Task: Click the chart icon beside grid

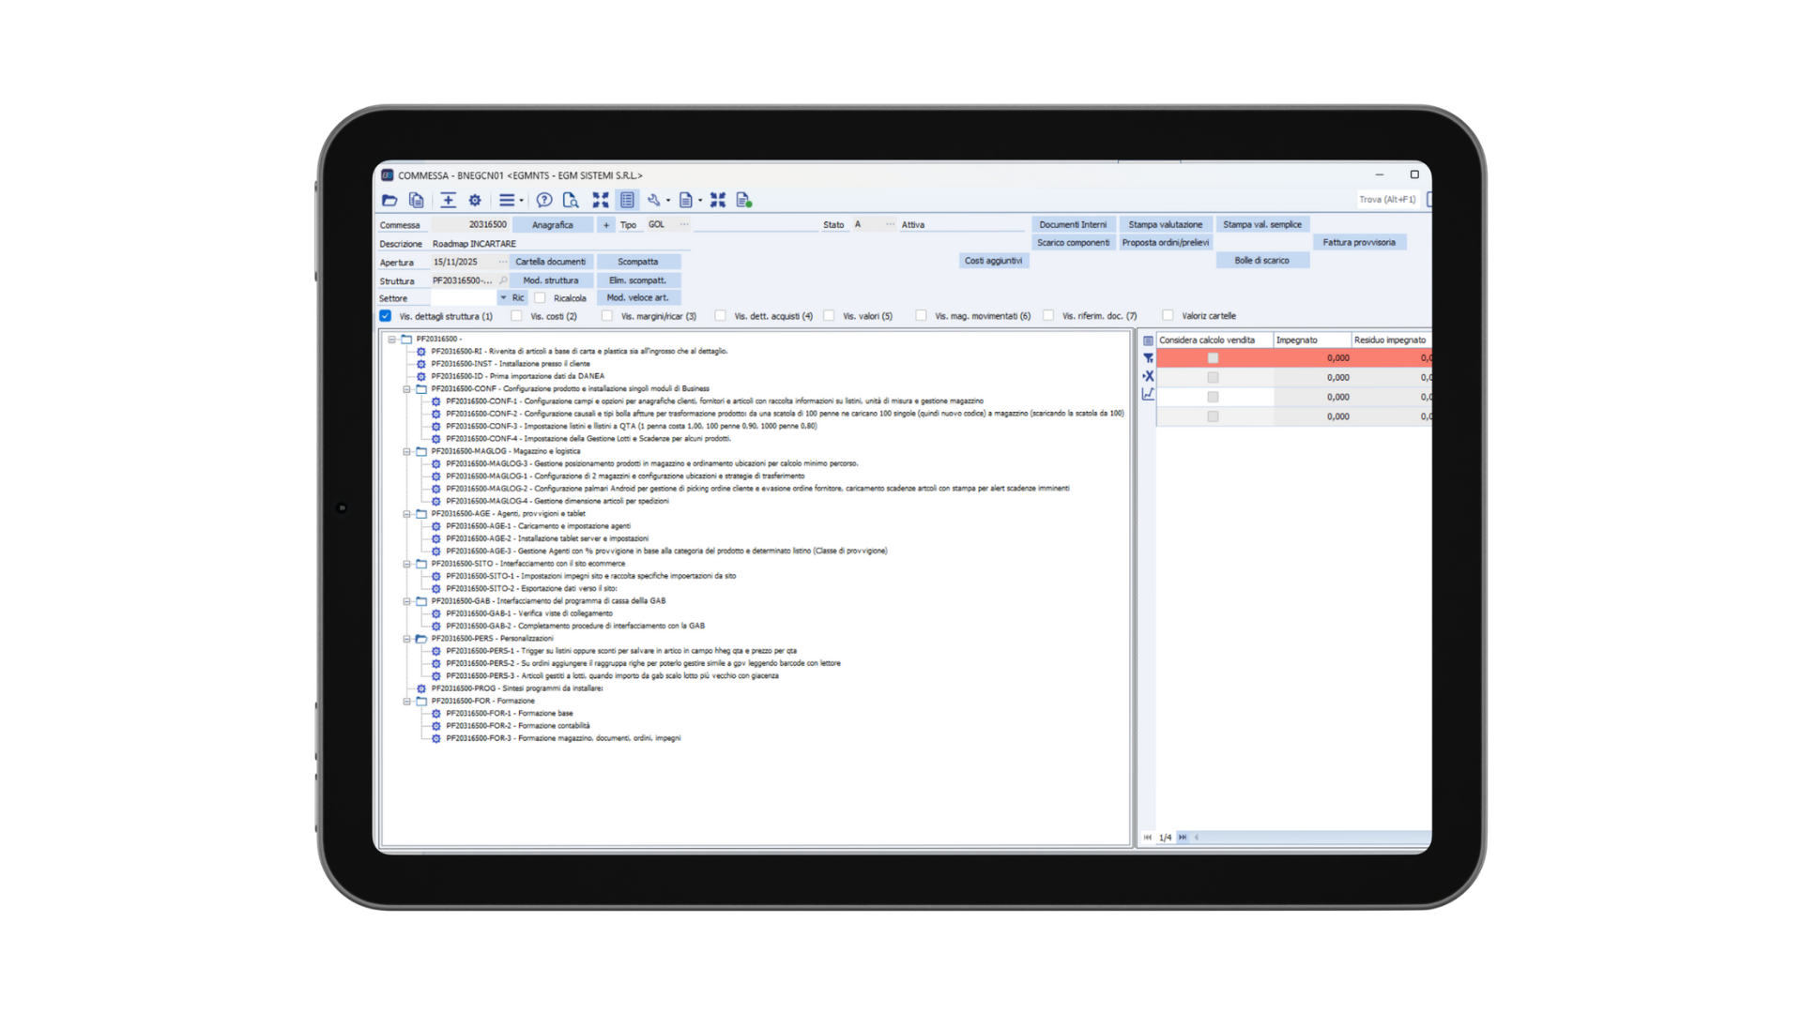Action: [x=1148, y=394]
